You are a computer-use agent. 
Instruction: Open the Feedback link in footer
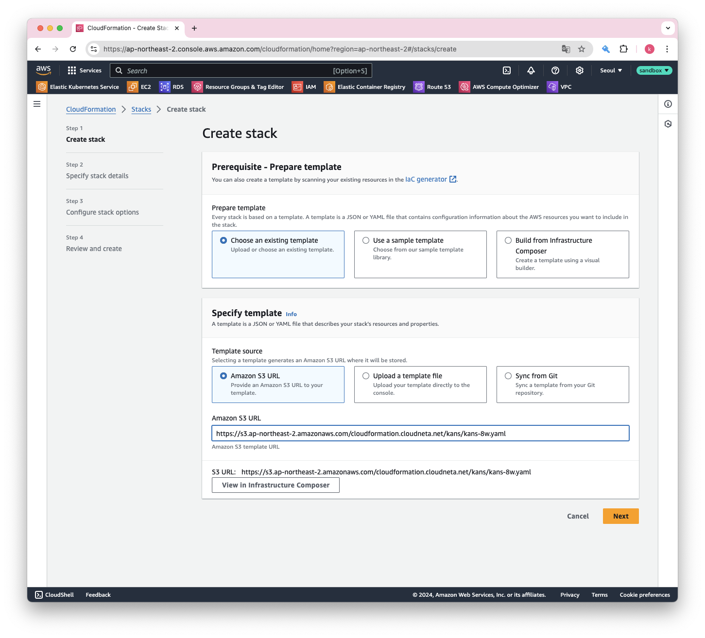pos(98,595)
